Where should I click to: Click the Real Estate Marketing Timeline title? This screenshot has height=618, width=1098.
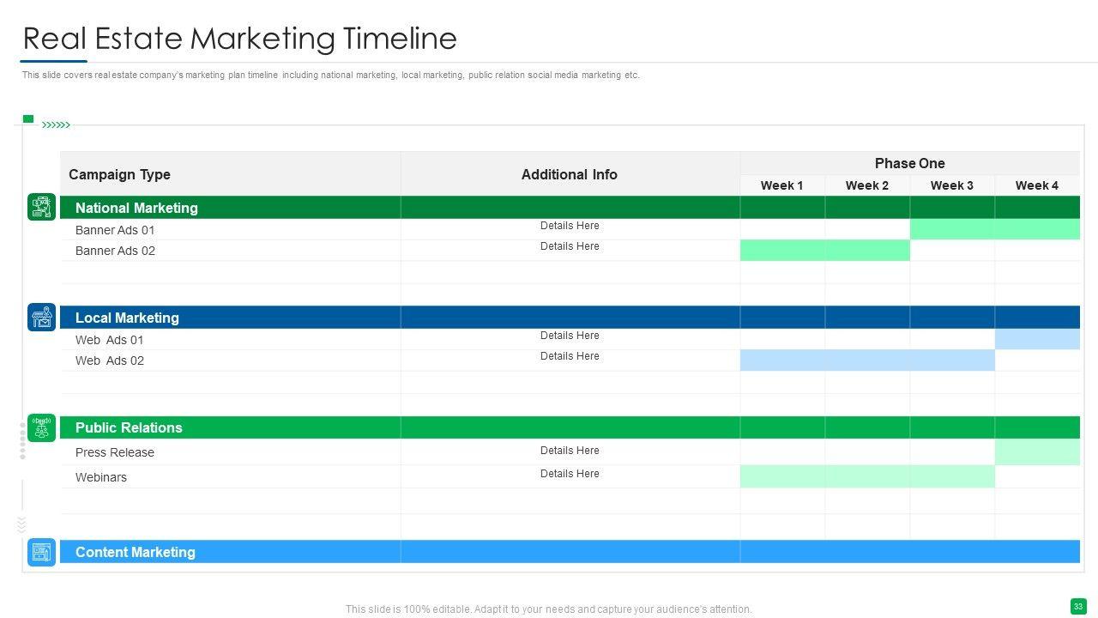[239, 39]
